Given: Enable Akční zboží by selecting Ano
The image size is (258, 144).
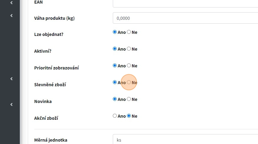Looking at the screenshot, I should 115,116.
